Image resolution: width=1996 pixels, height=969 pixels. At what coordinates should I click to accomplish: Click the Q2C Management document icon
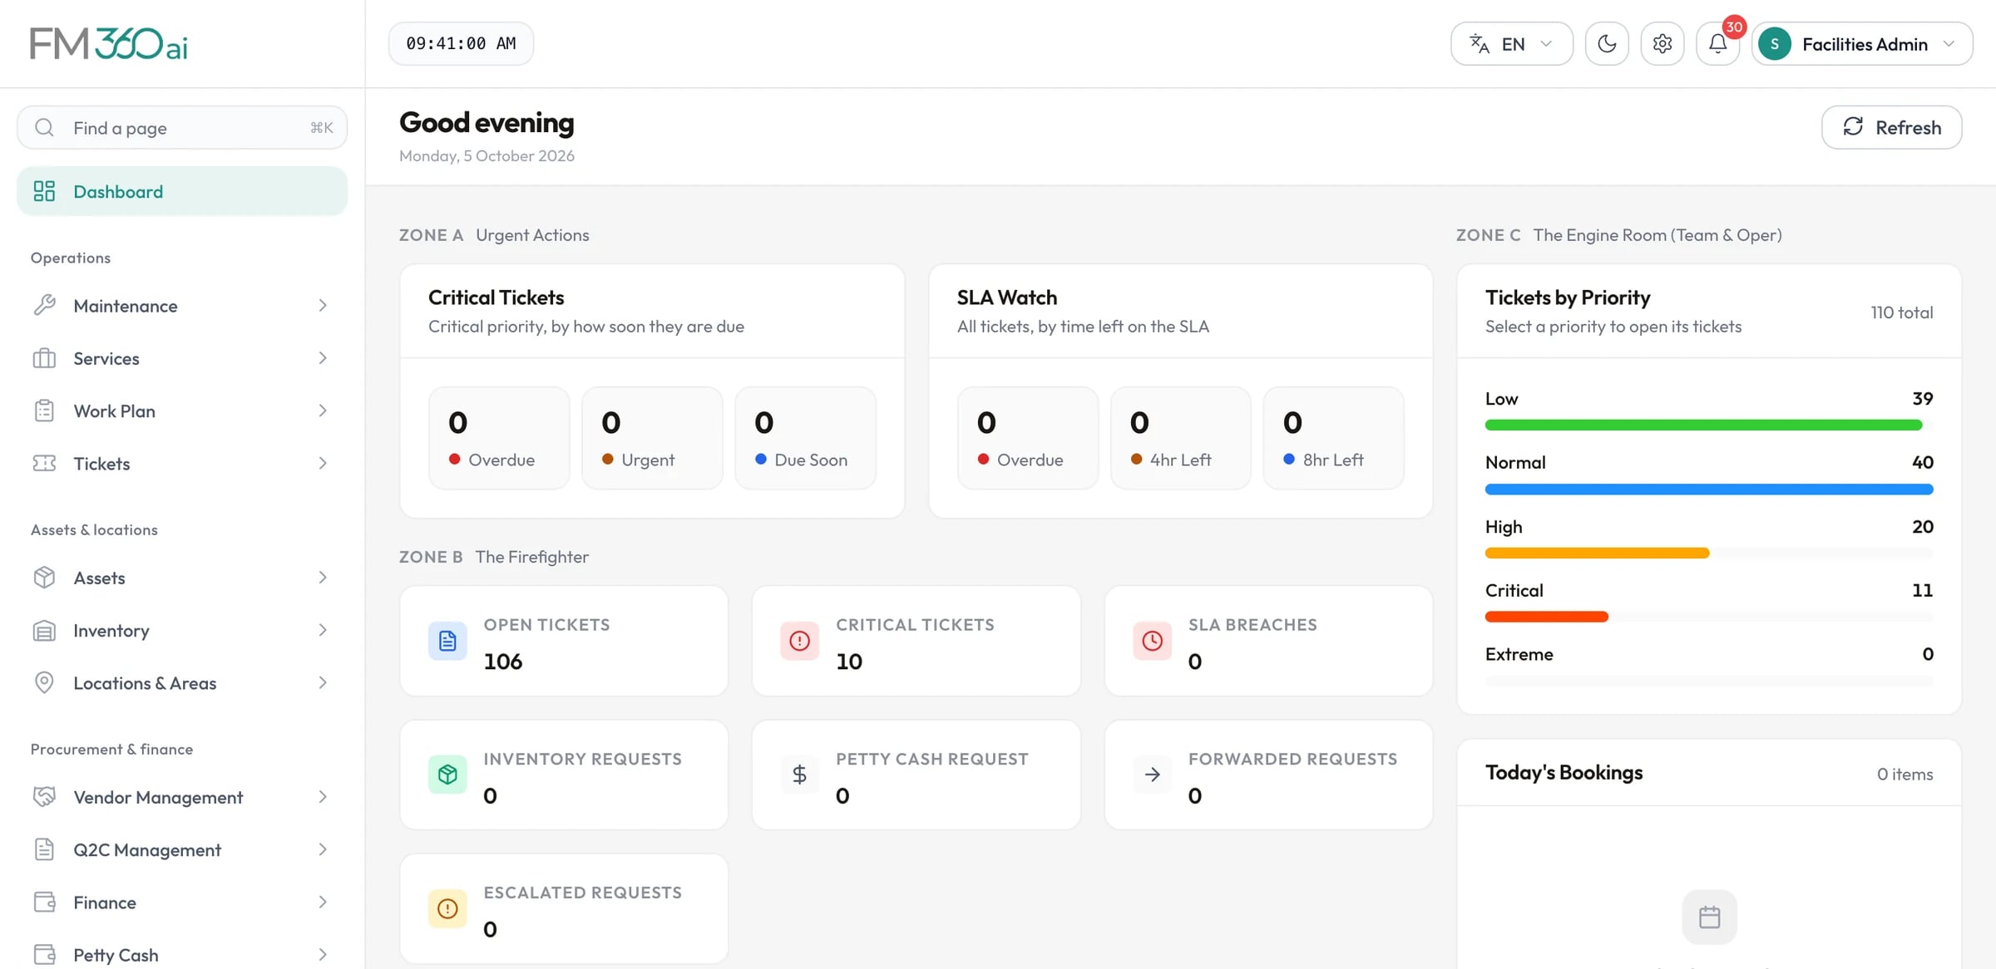44,849
